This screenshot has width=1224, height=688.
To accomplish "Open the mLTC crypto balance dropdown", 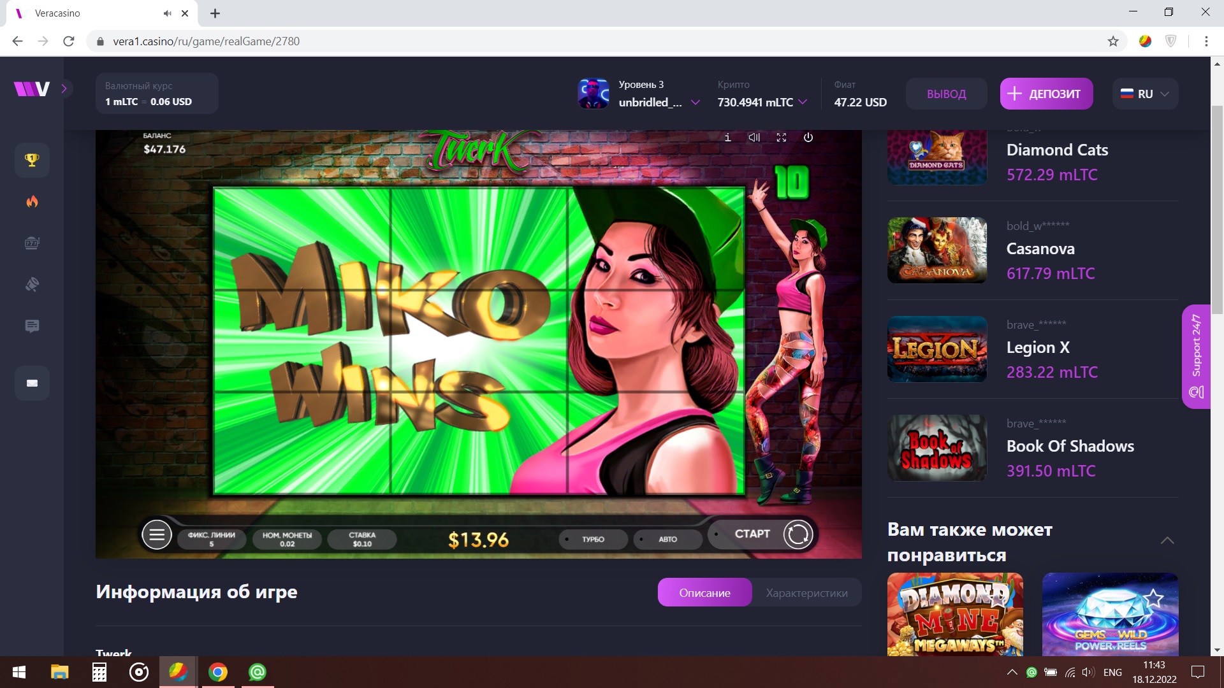I will pos(803,102).
